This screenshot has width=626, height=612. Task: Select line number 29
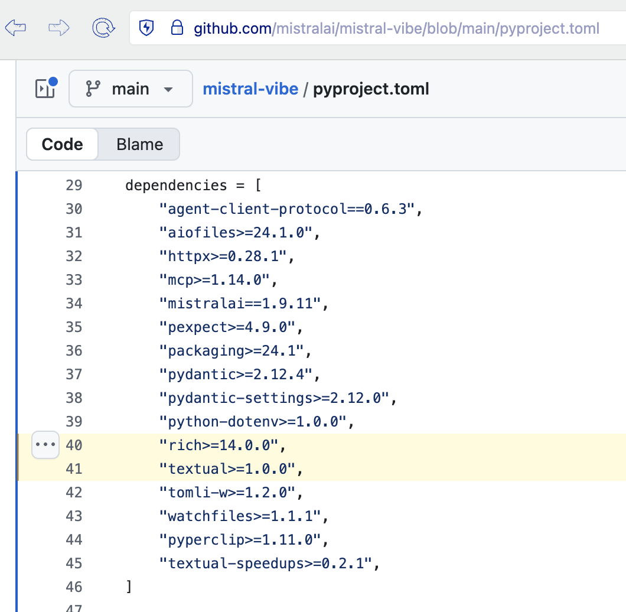(74, 185)
